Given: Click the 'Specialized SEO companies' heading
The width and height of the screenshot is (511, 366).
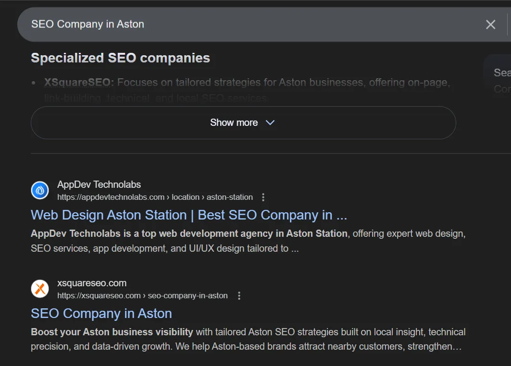Looking at the screenshot, I should pos(120,58).
